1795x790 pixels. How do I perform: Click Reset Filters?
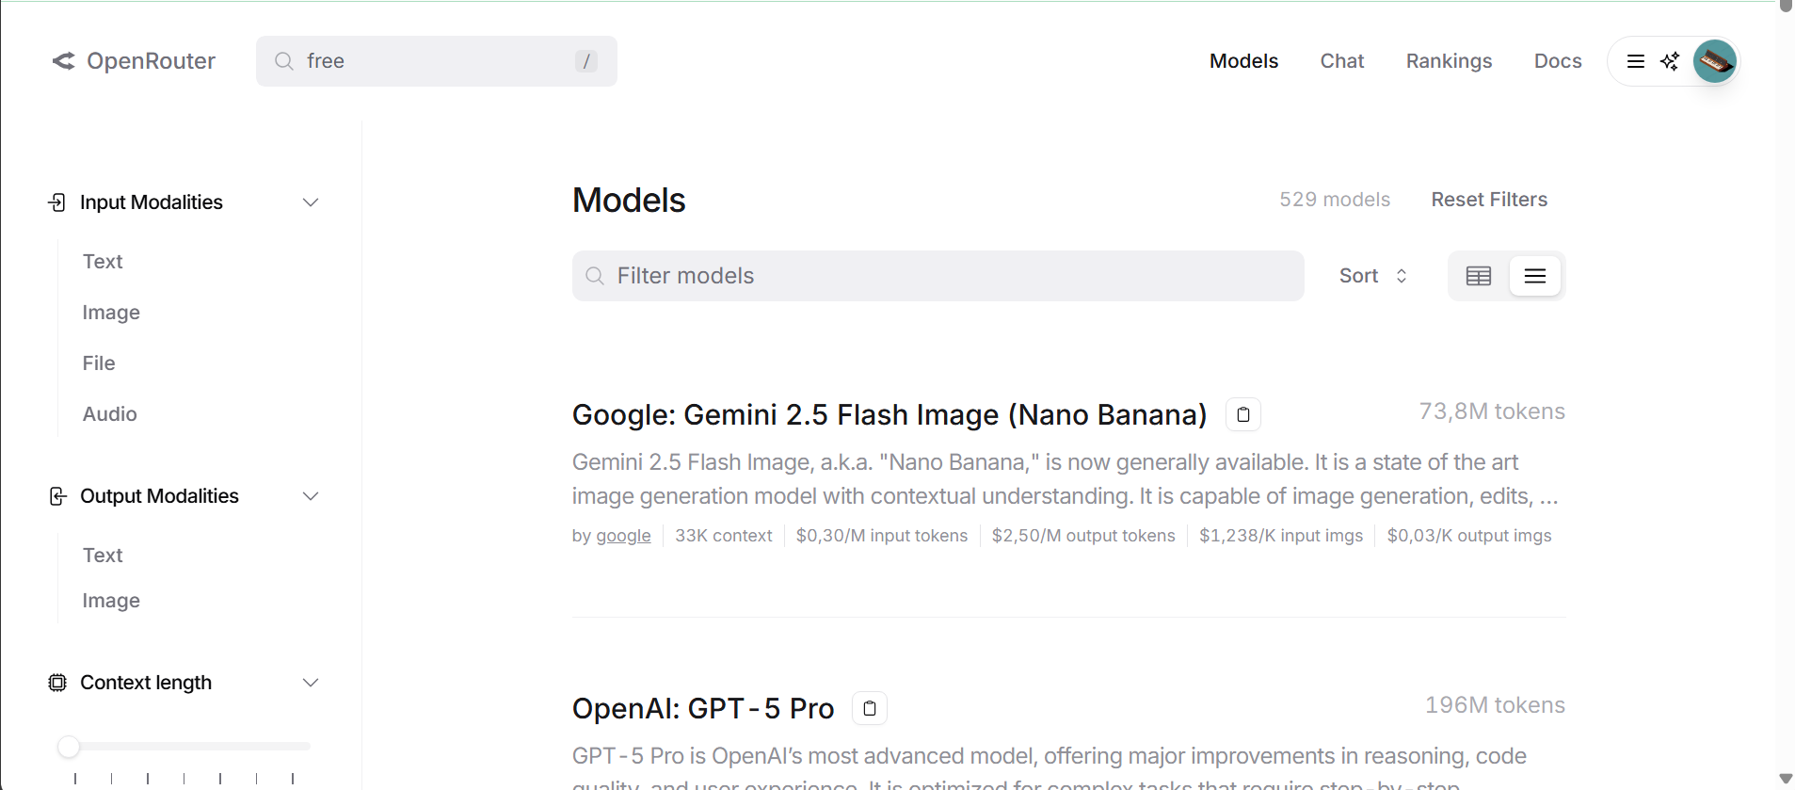click(x=1489, y=200)
